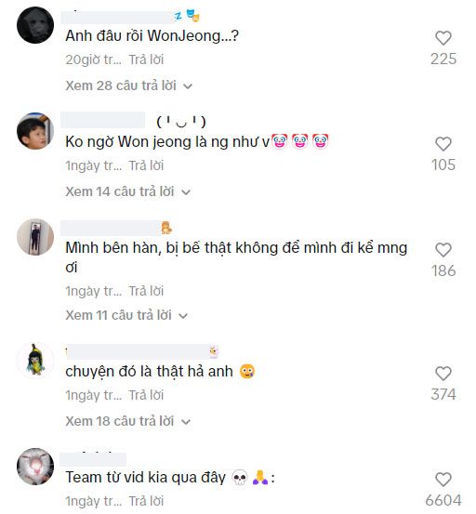Screen dimensions: 476x514
Task: Reply to 'Team từ vid kia' comment
Action: click(x=146, y=501)
